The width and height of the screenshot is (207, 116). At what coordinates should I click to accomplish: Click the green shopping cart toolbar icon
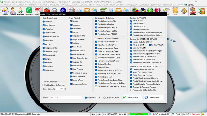(103, 10)
